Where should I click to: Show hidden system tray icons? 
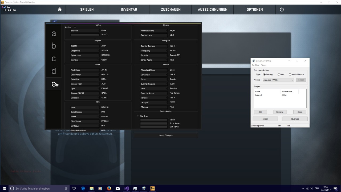(303, 188)
